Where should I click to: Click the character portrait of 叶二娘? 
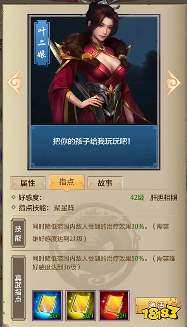click(94, 71)
